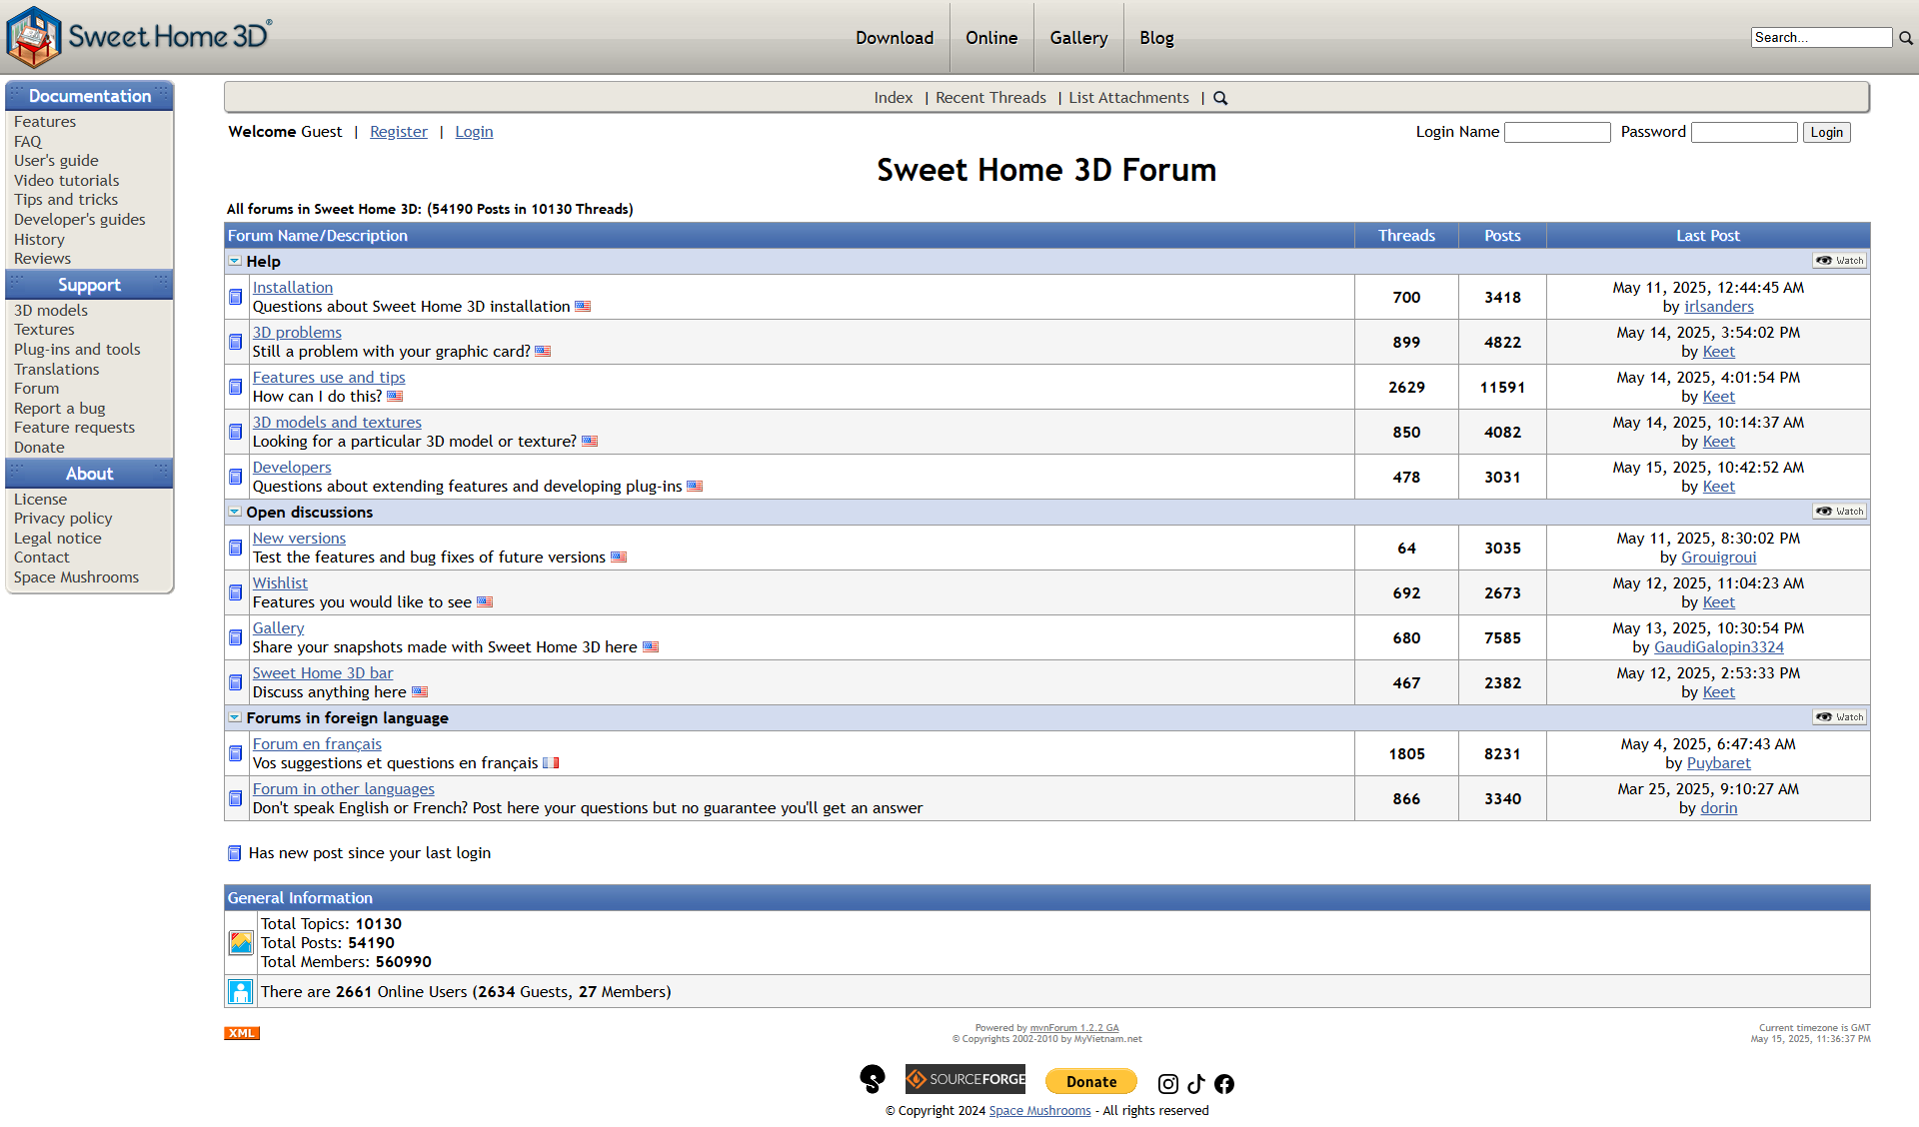Open user Puybaret profile link

pos(1719,763)
